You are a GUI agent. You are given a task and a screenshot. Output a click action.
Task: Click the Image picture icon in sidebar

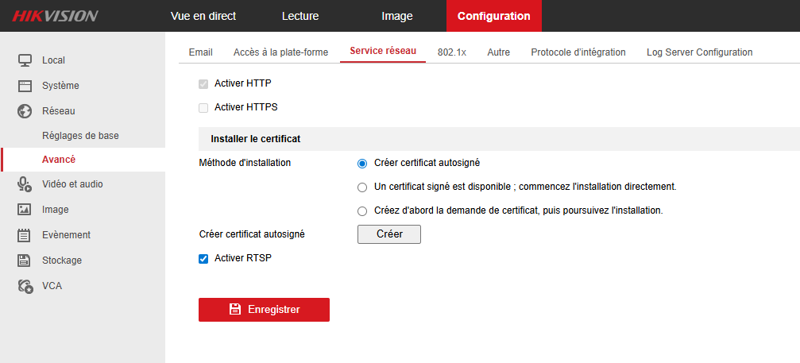point(25,210)
